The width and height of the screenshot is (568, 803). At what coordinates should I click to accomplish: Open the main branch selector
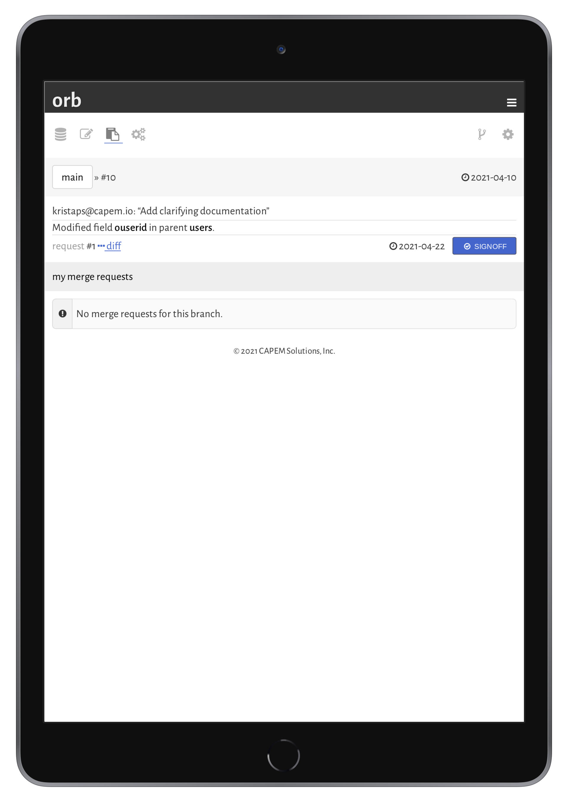tap(72, 177)
